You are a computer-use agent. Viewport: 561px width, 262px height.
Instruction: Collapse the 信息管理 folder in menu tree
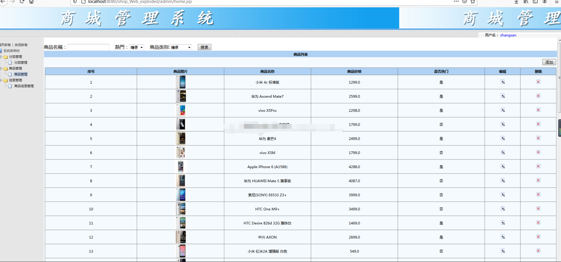click(x=1, y=80)
